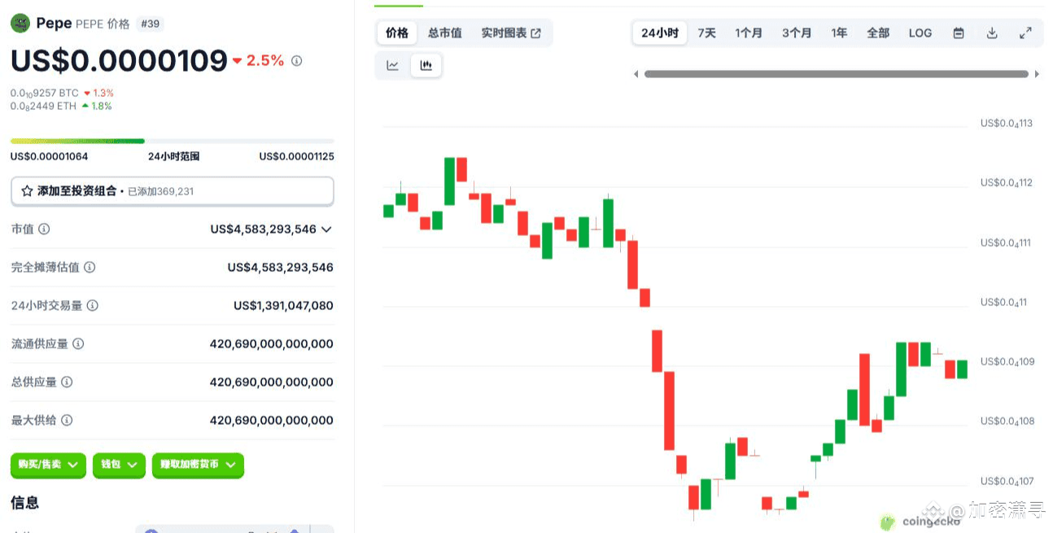Viewport: 1053px width, 533px height.
Task: Click the 24h low value US$0.00001064
Action: point(49,156)
